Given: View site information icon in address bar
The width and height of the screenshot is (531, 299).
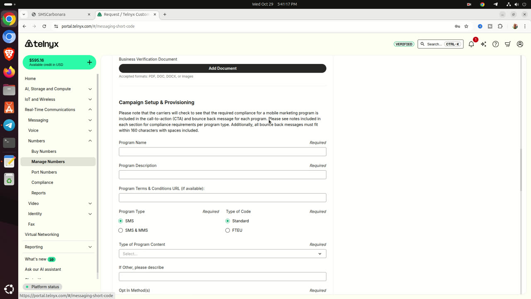Looking at the screenshot, I should (56, 26).
